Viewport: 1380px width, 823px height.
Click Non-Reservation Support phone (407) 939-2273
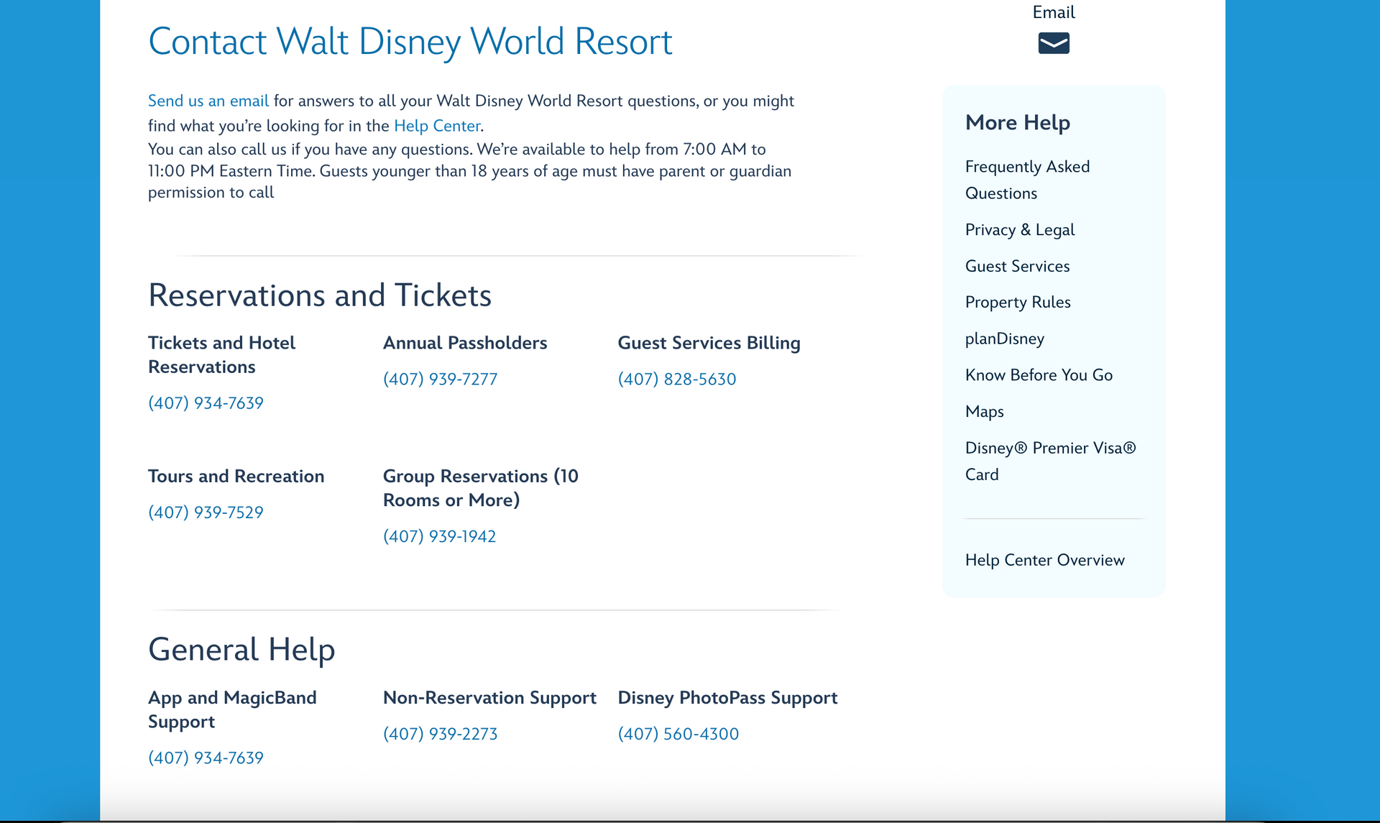(x=440, y=734)
